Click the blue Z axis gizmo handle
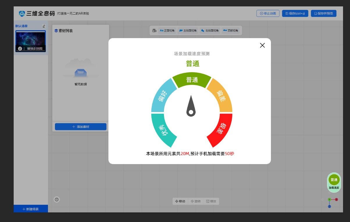 [x=329, y=207]
